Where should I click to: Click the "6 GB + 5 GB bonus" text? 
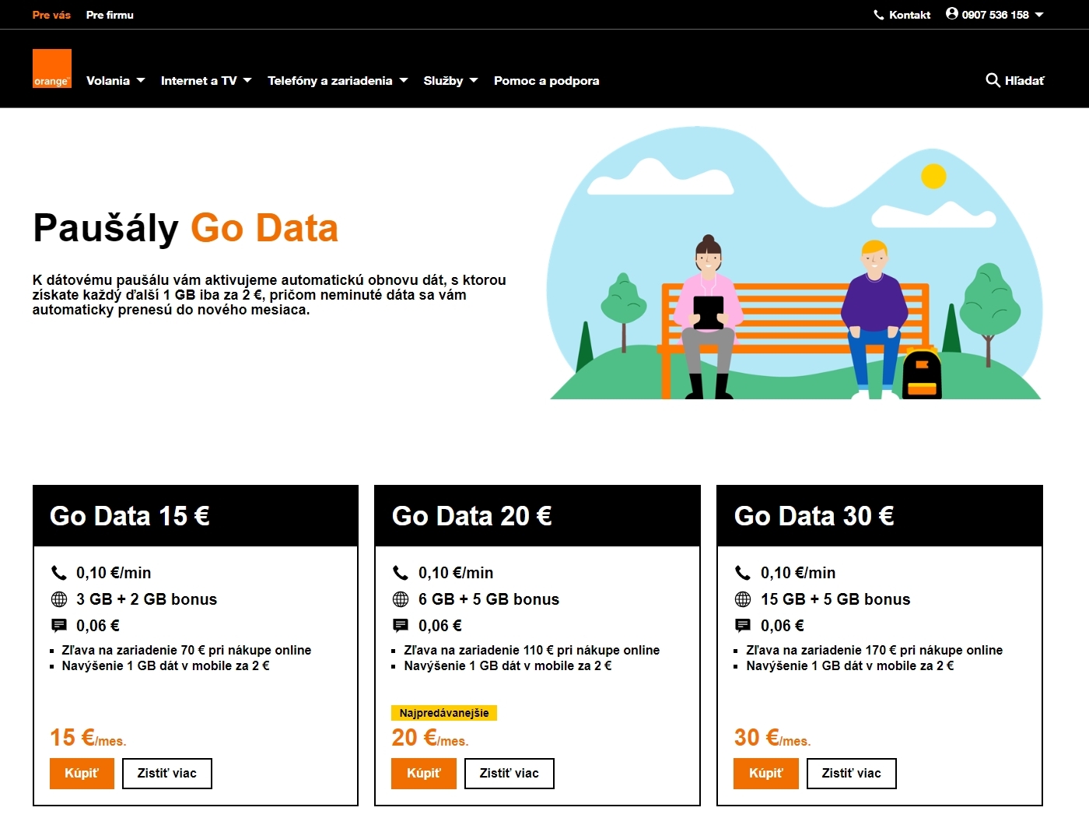click(488, 599)
